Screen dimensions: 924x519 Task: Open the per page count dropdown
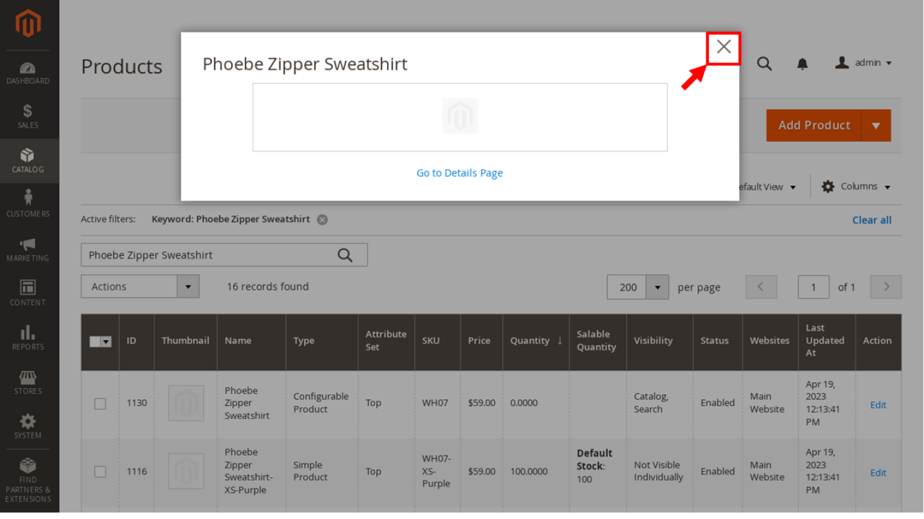[657, 287]
